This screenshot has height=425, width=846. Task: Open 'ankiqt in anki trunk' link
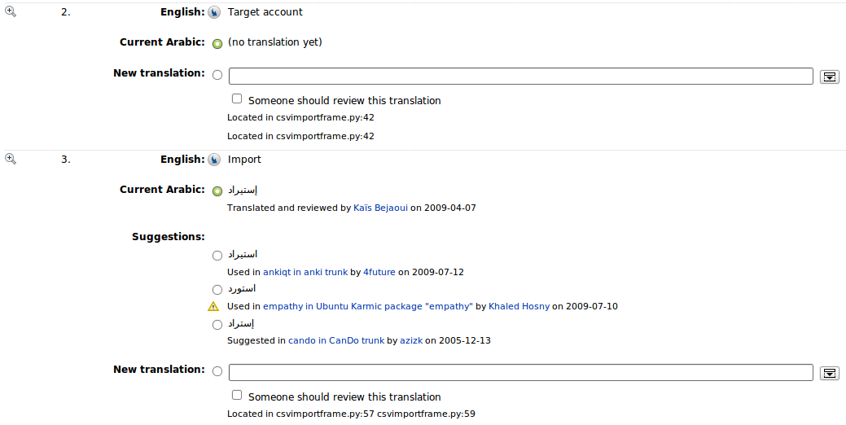(305, 272)
